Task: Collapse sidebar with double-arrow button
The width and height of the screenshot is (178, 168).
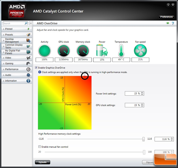Action: [x=31, y=23]
